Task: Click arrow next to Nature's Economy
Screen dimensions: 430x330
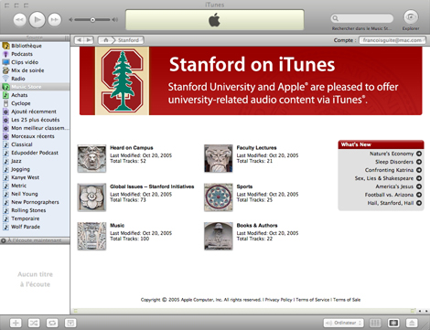Action: [x=419, y=154]
